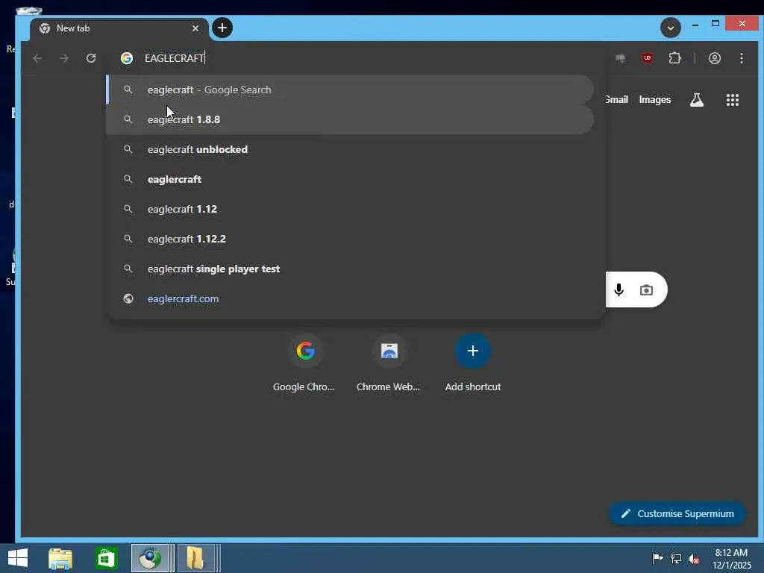Click the Google icon in address bar
Image resolution: width=764 pixels, height=573 pixels.
[127, 58]
